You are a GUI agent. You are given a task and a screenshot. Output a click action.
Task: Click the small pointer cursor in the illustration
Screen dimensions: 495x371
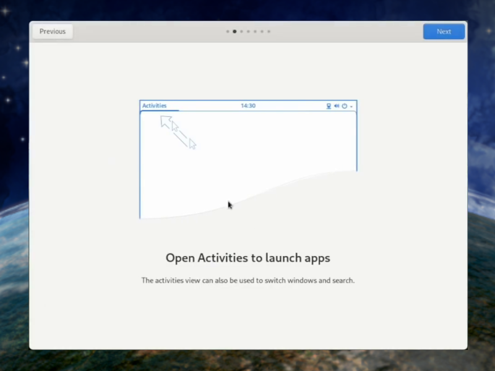pyautogui.click(x=192, y=144)
